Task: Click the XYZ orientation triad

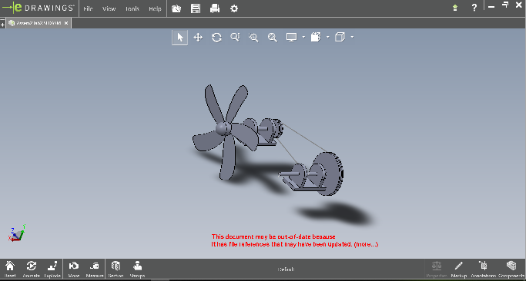Action: point(16,233)
